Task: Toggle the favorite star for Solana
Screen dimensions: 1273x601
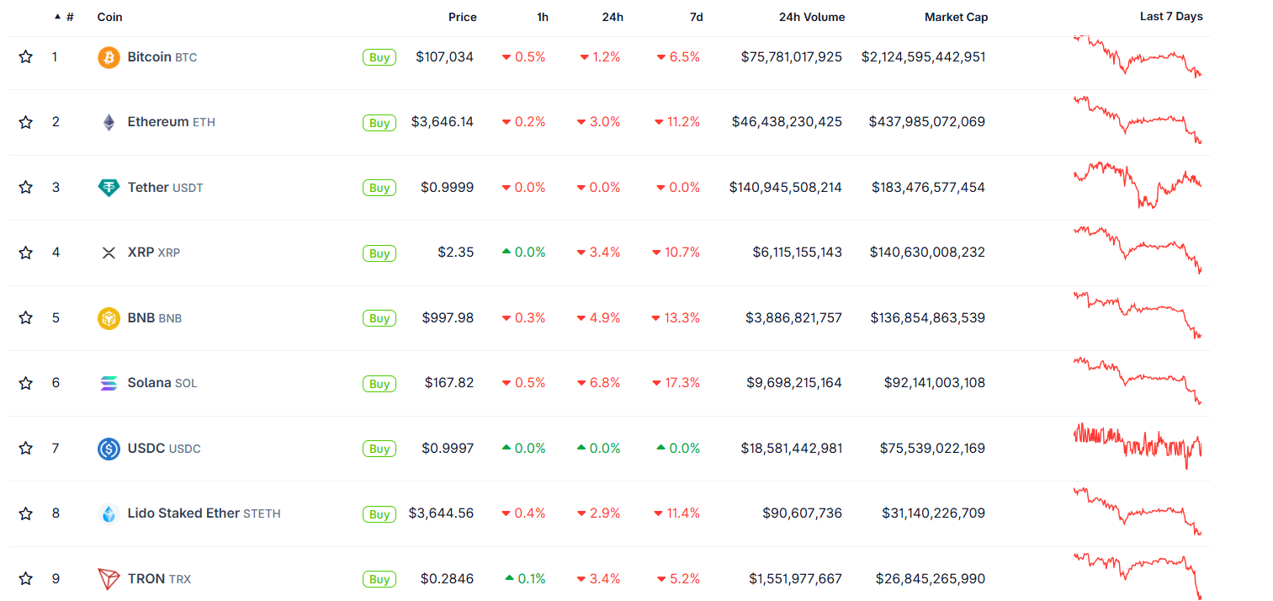Action: [26, 383]
